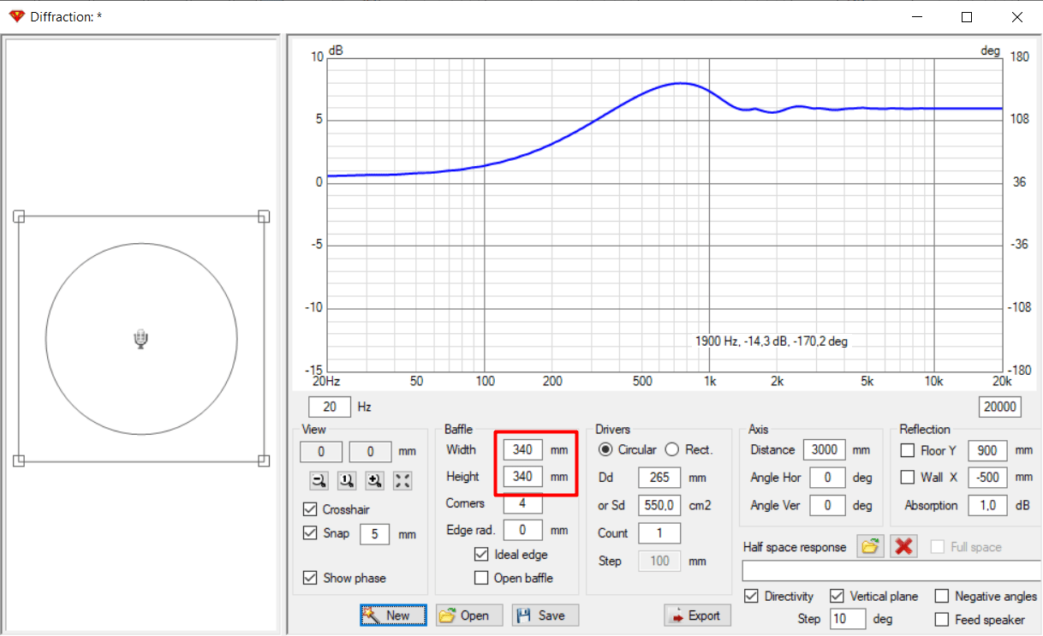The height and width of the screenshot is (636, 1043).
Task: Click the end frequency 20000 field
Action: 1000,407
